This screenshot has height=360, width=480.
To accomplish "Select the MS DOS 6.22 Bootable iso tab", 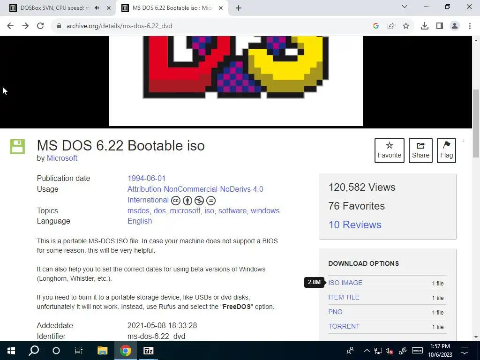I will (172, 8).
